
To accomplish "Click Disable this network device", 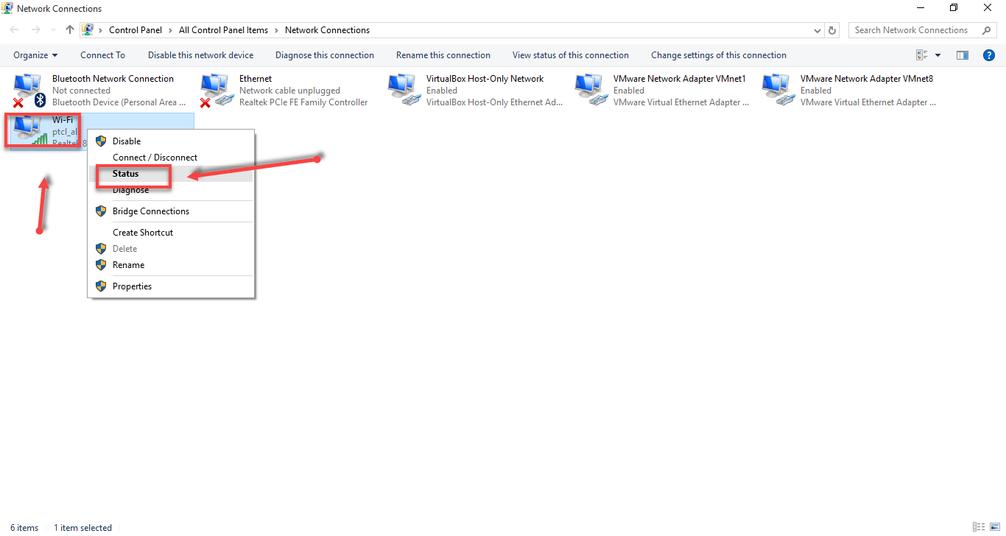I will 200,55.
